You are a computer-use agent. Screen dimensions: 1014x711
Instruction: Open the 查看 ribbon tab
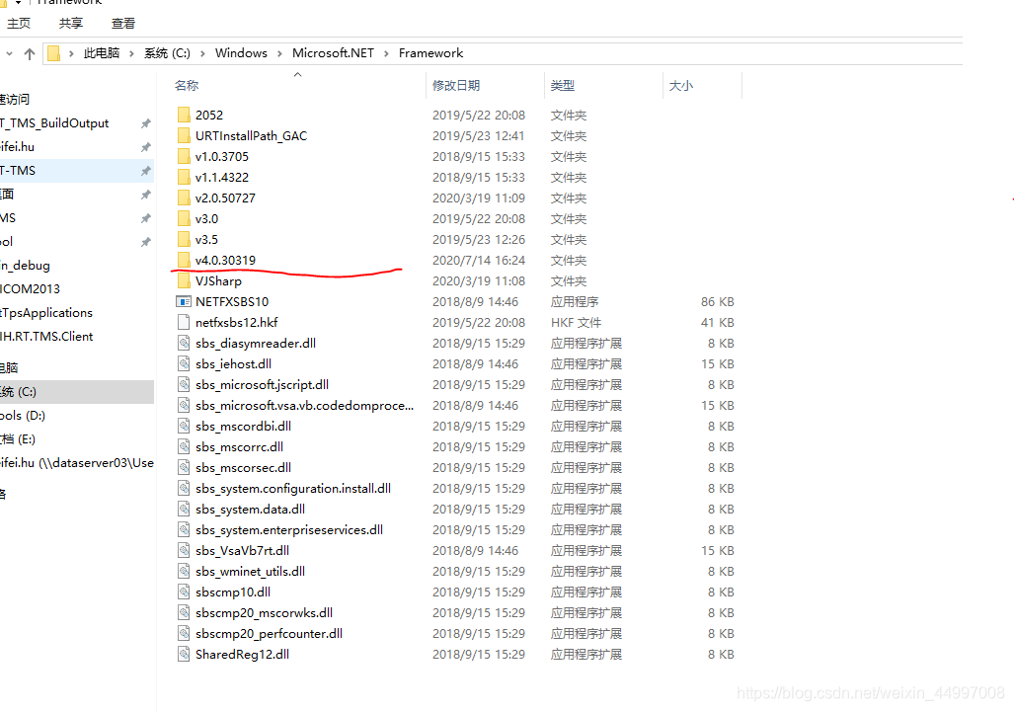coord(122,24)
